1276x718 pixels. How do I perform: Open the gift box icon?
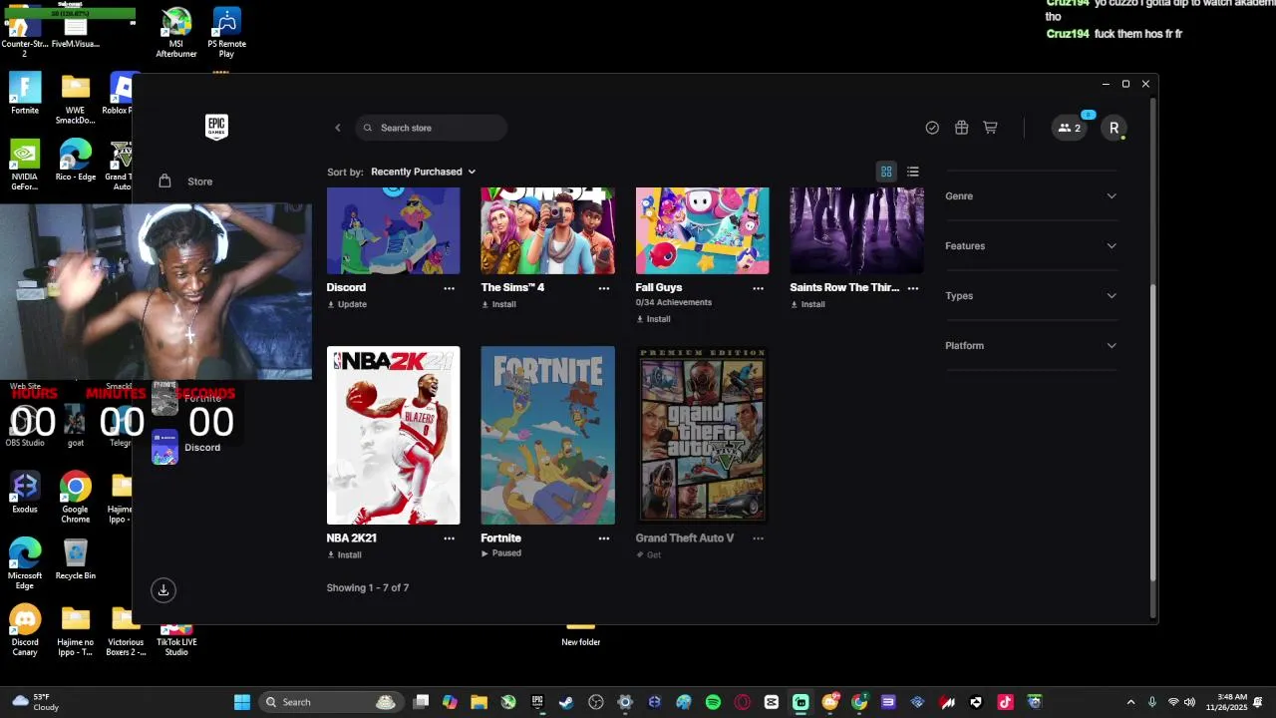961,128
